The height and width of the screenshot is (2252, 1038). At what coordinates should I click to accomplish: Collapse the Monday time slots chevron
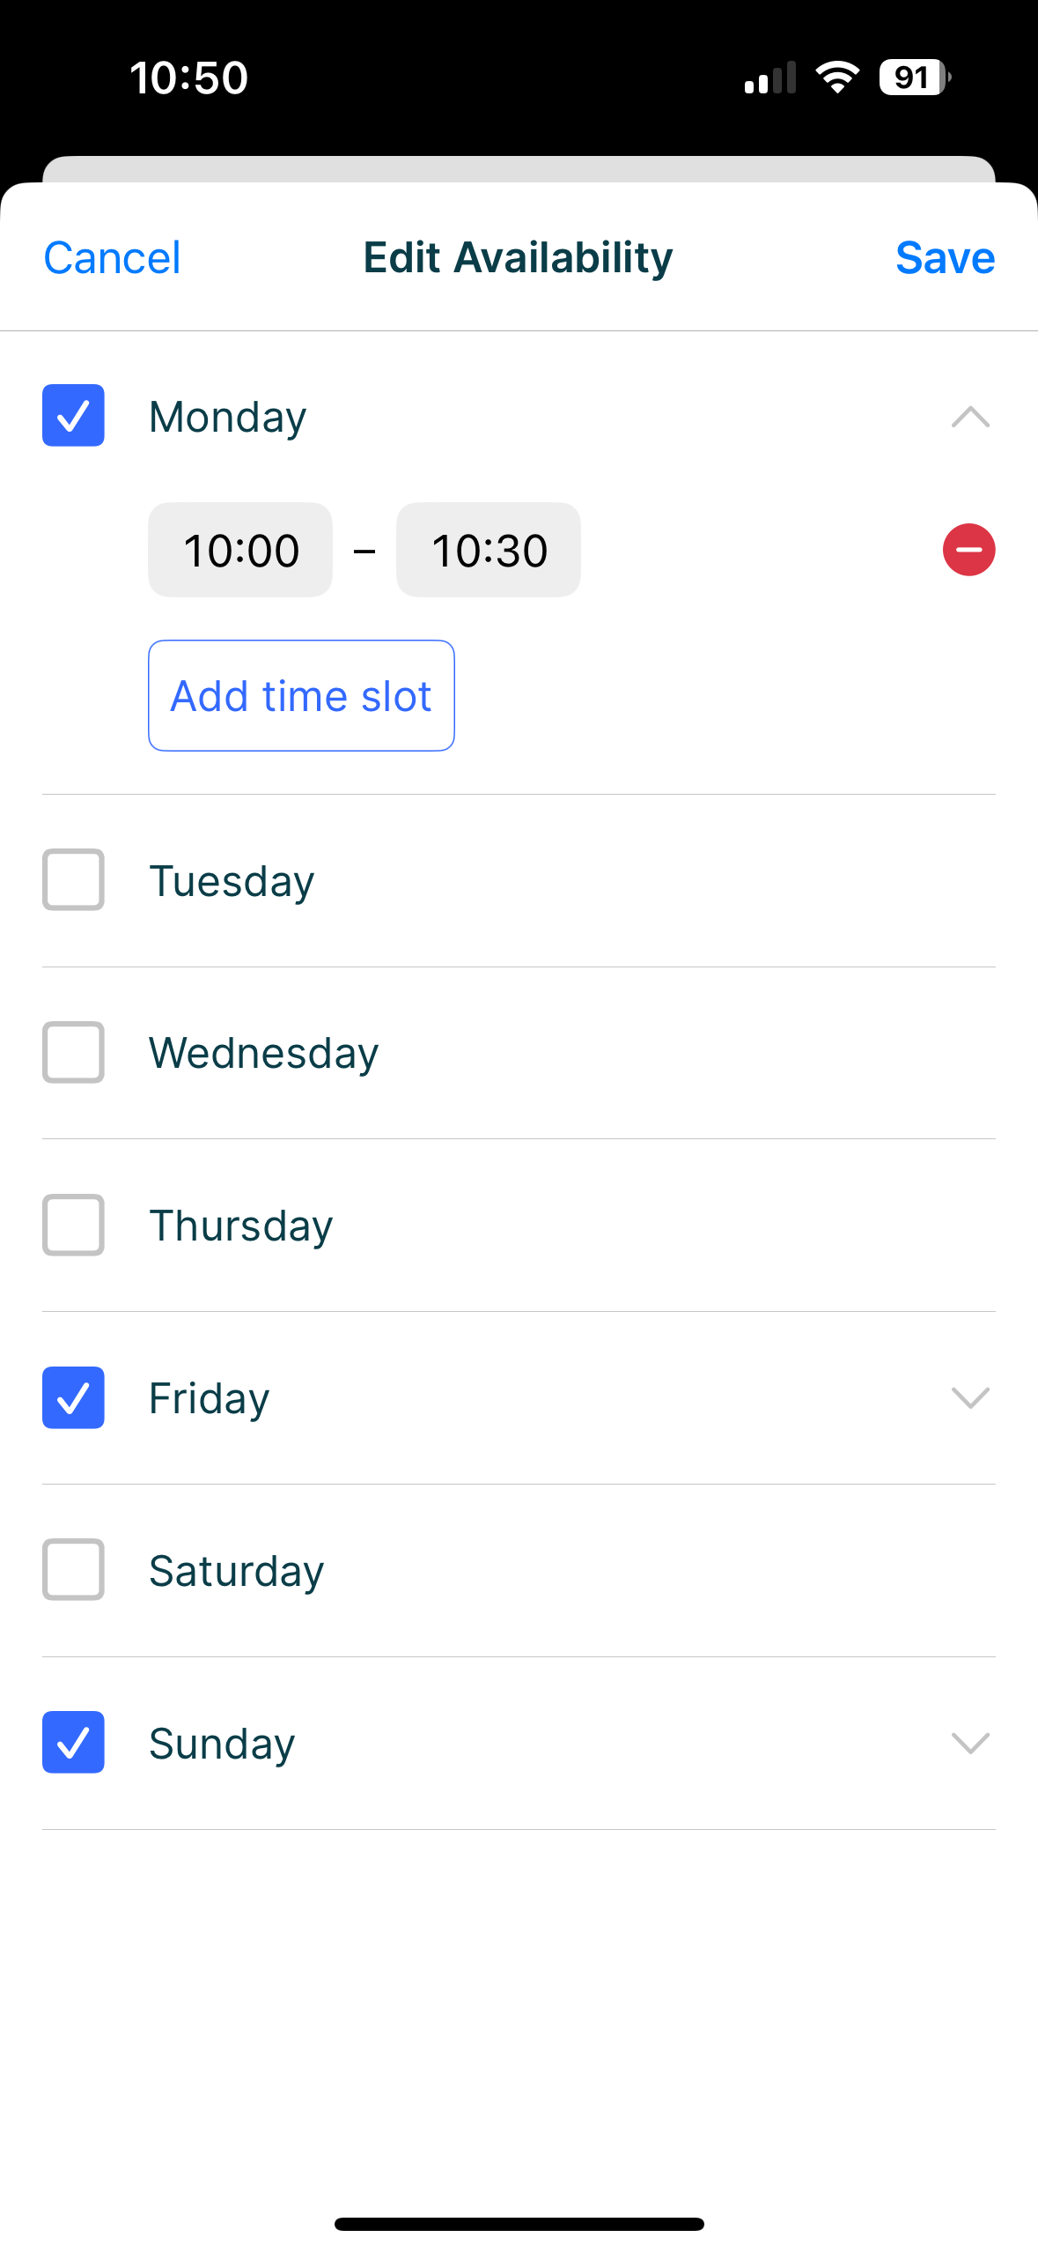[x=970, y=417]
